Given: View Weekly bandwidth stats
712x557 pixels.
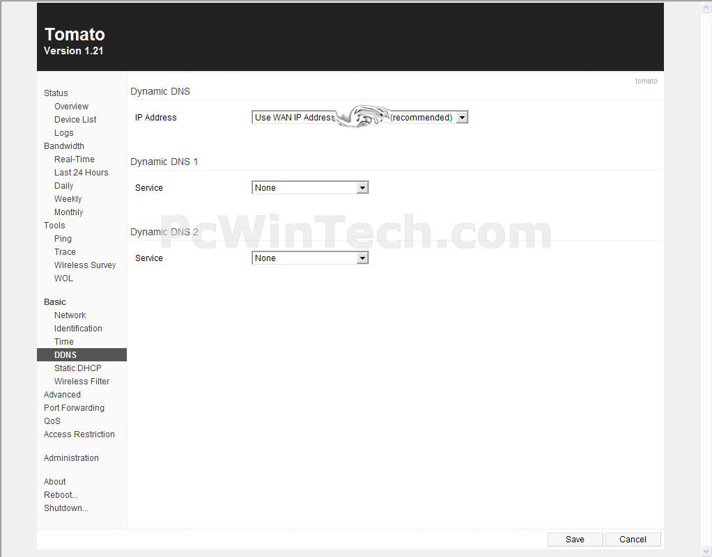Looking at the screenshot, I should pyautogui.click(x=68, y=199).
